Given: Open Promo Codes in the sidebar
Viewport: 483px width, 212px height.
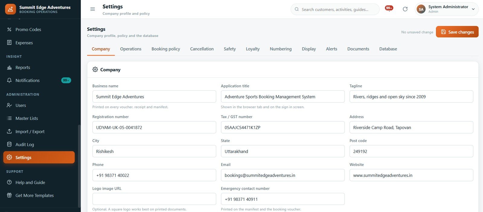Looking at the screenshot, I should 39,29.
